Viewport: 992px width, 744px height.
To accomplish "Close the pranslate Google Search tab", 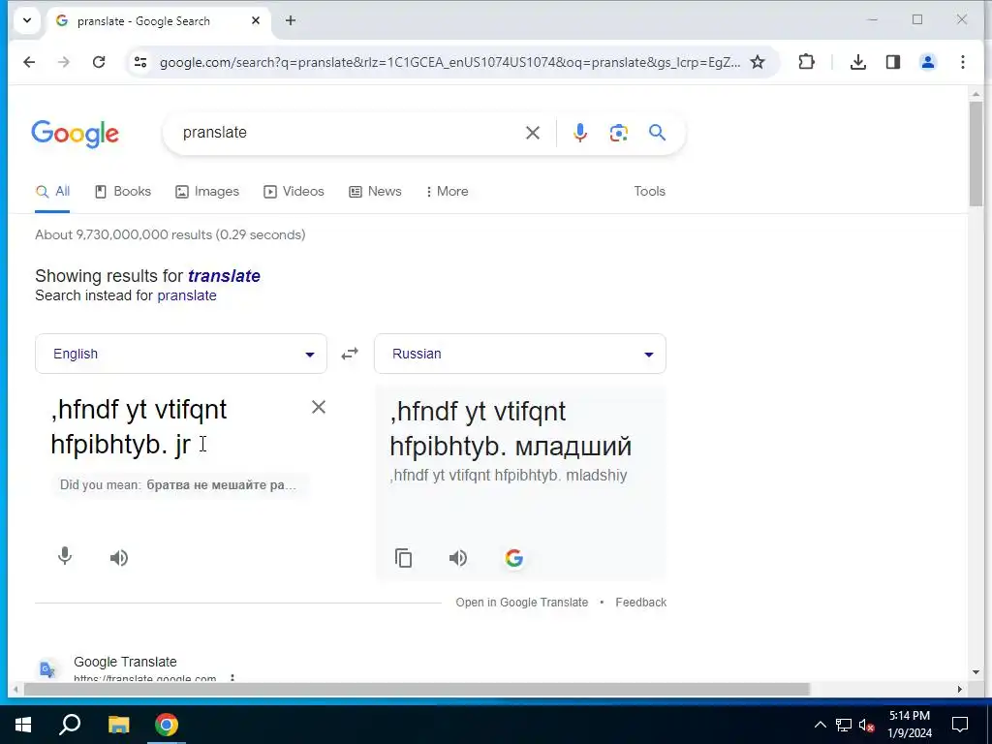I will coord(256,20).
